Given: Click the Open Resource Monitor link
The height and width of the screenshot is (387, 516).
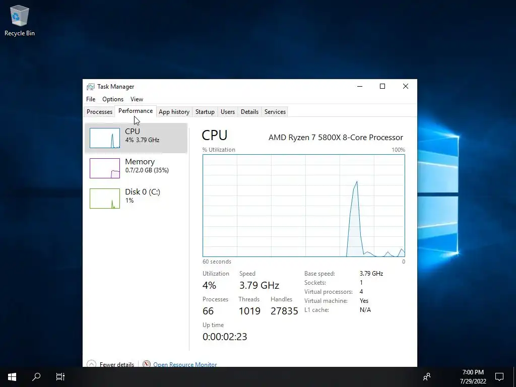Looking at the screenshot, I should tap(185, 364).
